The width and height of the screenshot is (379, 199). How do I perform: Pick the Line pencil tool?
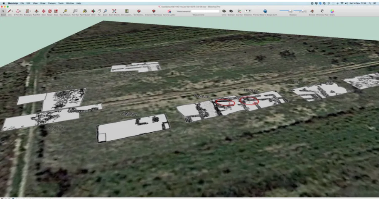click(9, 11)
